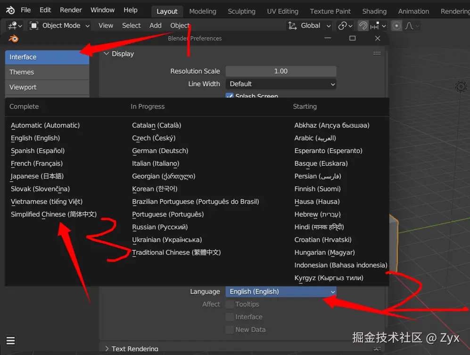Maximize the Blender Preferences window
Image resolution: width=470 pixels, height=355 pixels.
353,38
